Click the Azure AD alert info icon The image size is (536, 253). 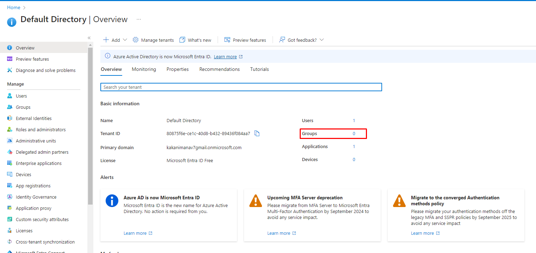112,201
